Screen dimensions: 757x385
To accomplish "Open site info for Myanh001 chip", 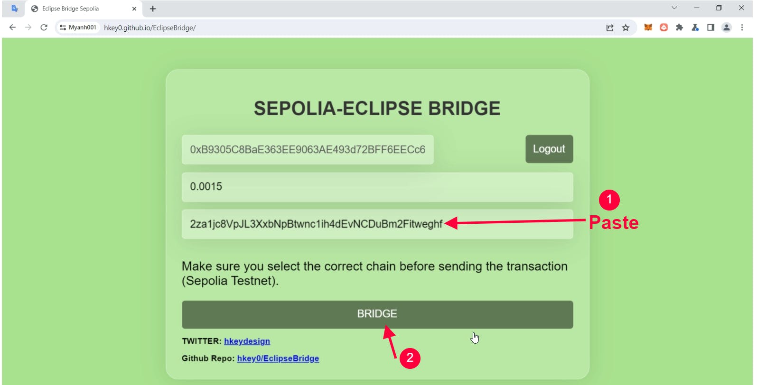I will [x=78, y=27].
